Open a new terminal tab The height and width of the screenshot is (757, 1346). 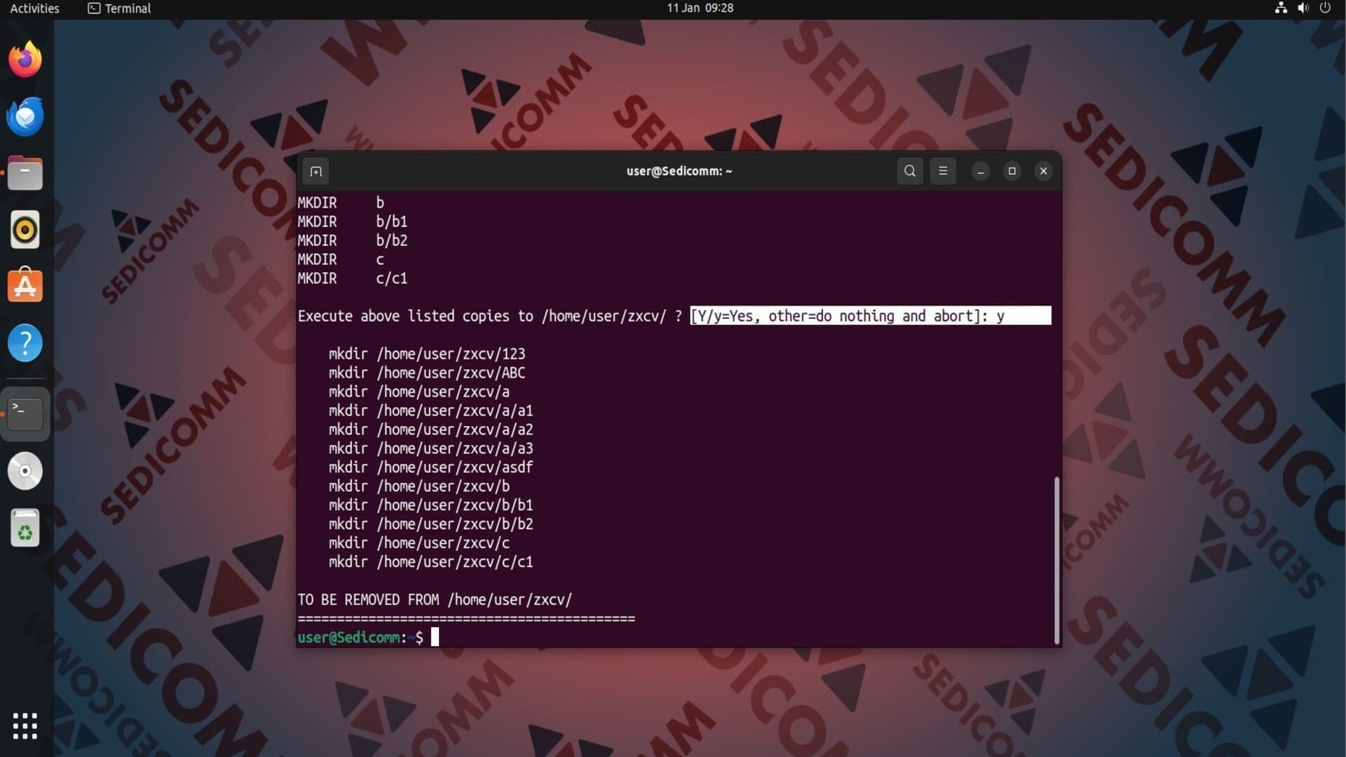(x=315, y=171)
